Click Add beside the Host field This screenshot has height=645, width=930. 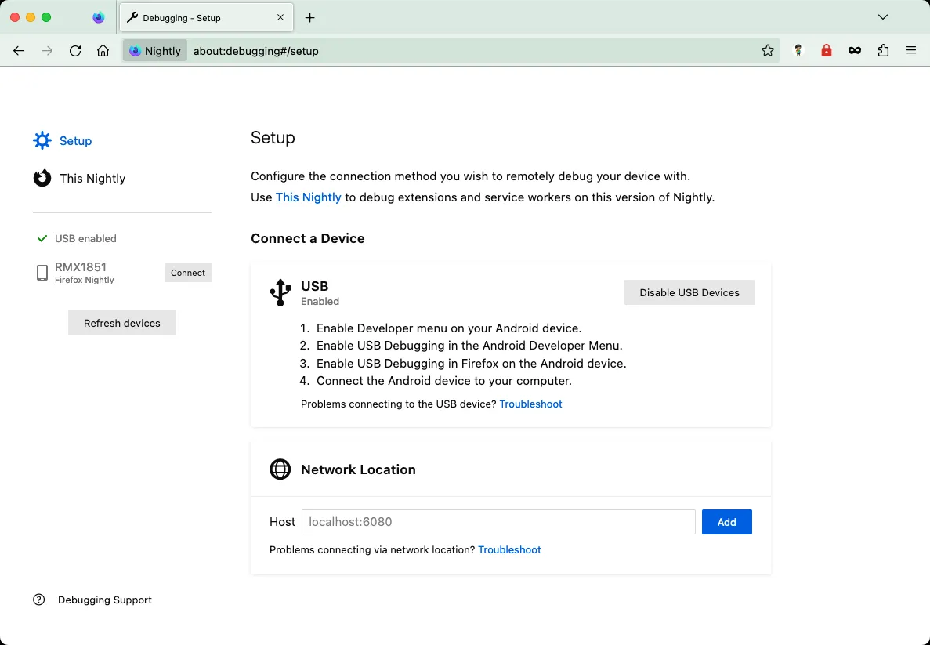726,521
